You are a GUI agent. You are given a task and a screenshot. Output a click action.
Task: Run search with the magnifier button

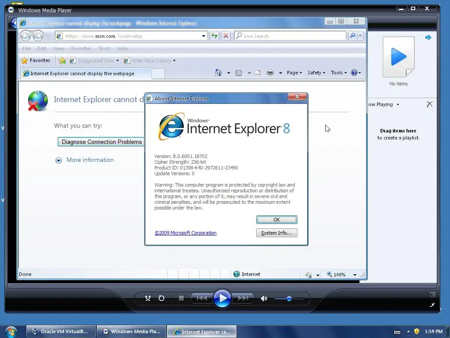353,36
